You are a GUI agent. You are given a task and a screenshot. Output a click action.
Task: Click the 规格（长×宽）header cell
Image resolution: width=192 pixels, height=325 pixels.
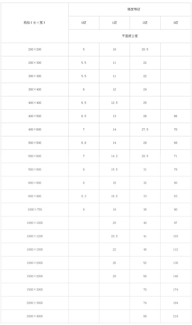coord(35,23)
